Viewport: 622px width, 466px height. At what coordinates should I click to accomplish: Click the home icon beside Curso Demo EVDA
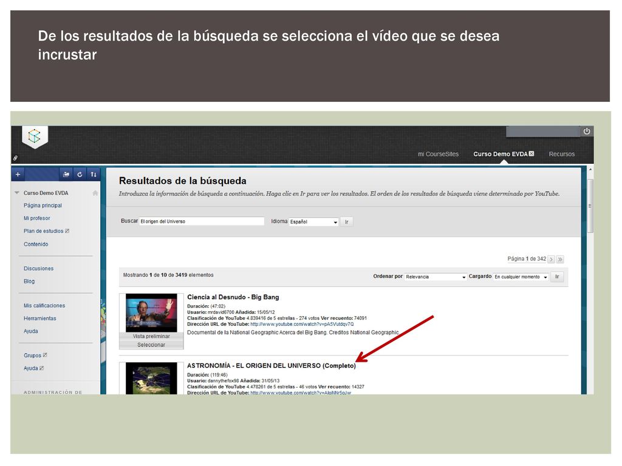pyautogui.click(x=95, y=193)
